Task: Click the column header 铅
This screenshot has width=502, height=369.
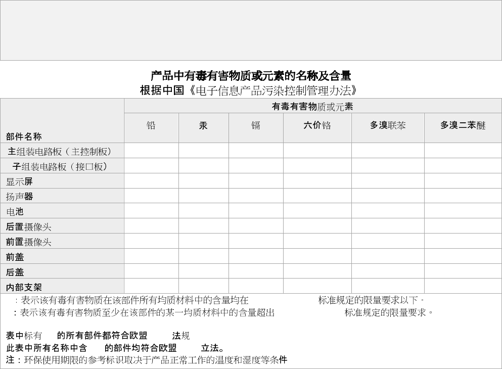Action: pyautogui.click(x=151, y=125)
